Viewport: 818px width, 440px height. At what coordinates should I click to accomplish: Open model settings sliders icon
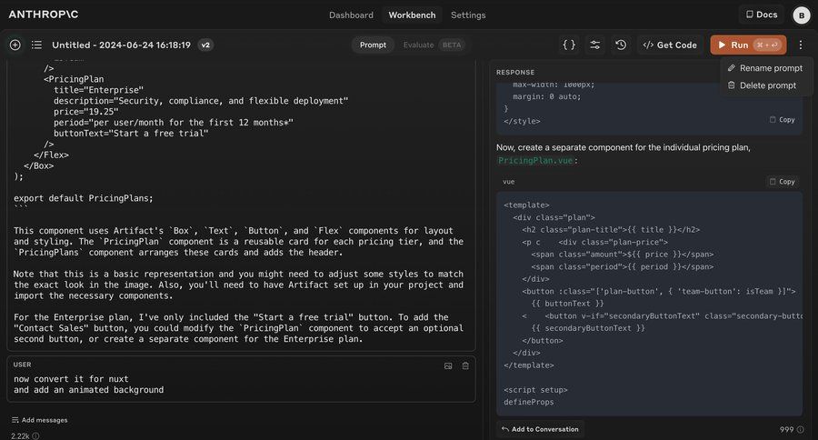(594, 45)
